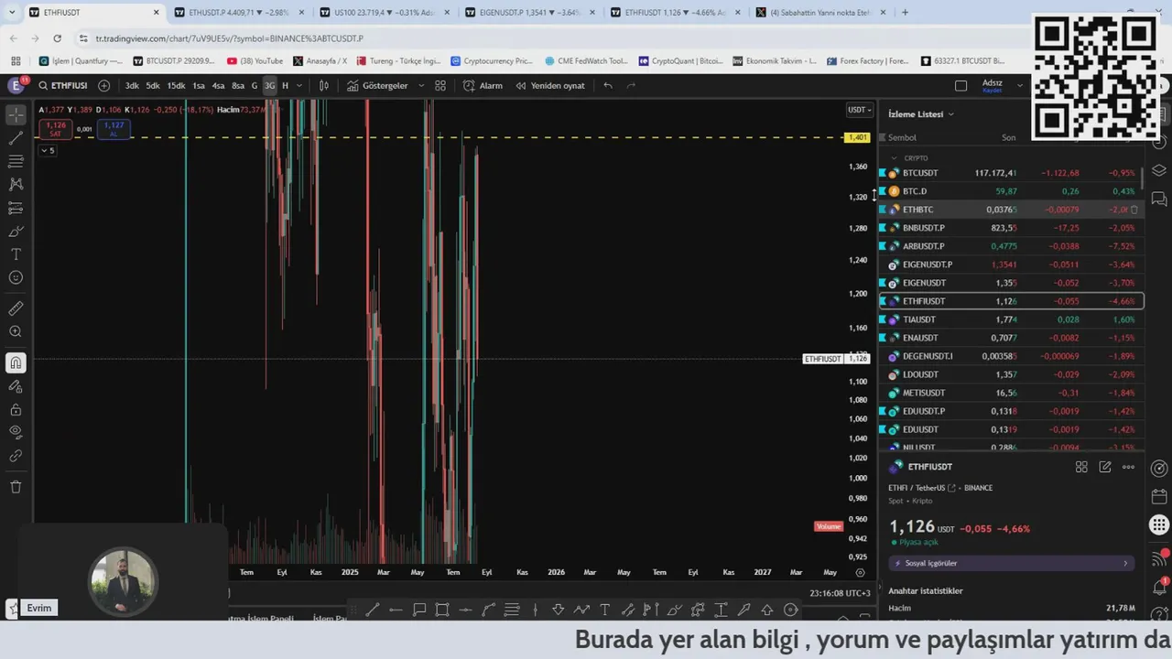The height and width of the screenshot is (659, 1172).
Task: Open the USDT currency dropdown on price axis
Action: click(x=858, y=110)
